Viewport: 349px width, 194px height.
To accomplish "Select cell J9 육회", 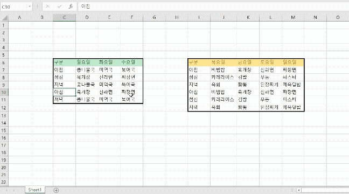I will click(224, 85).
